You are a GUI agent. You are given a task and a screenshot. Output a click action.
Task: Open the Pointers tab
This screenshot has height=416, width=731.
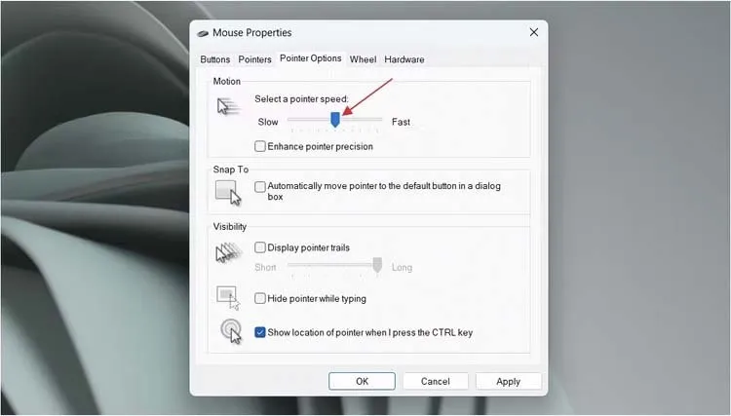click(254, 59)
